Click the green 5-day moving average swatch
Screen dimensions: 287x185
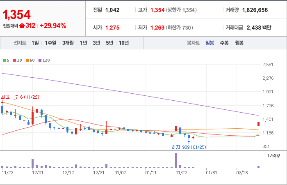[x=4, y=60]
